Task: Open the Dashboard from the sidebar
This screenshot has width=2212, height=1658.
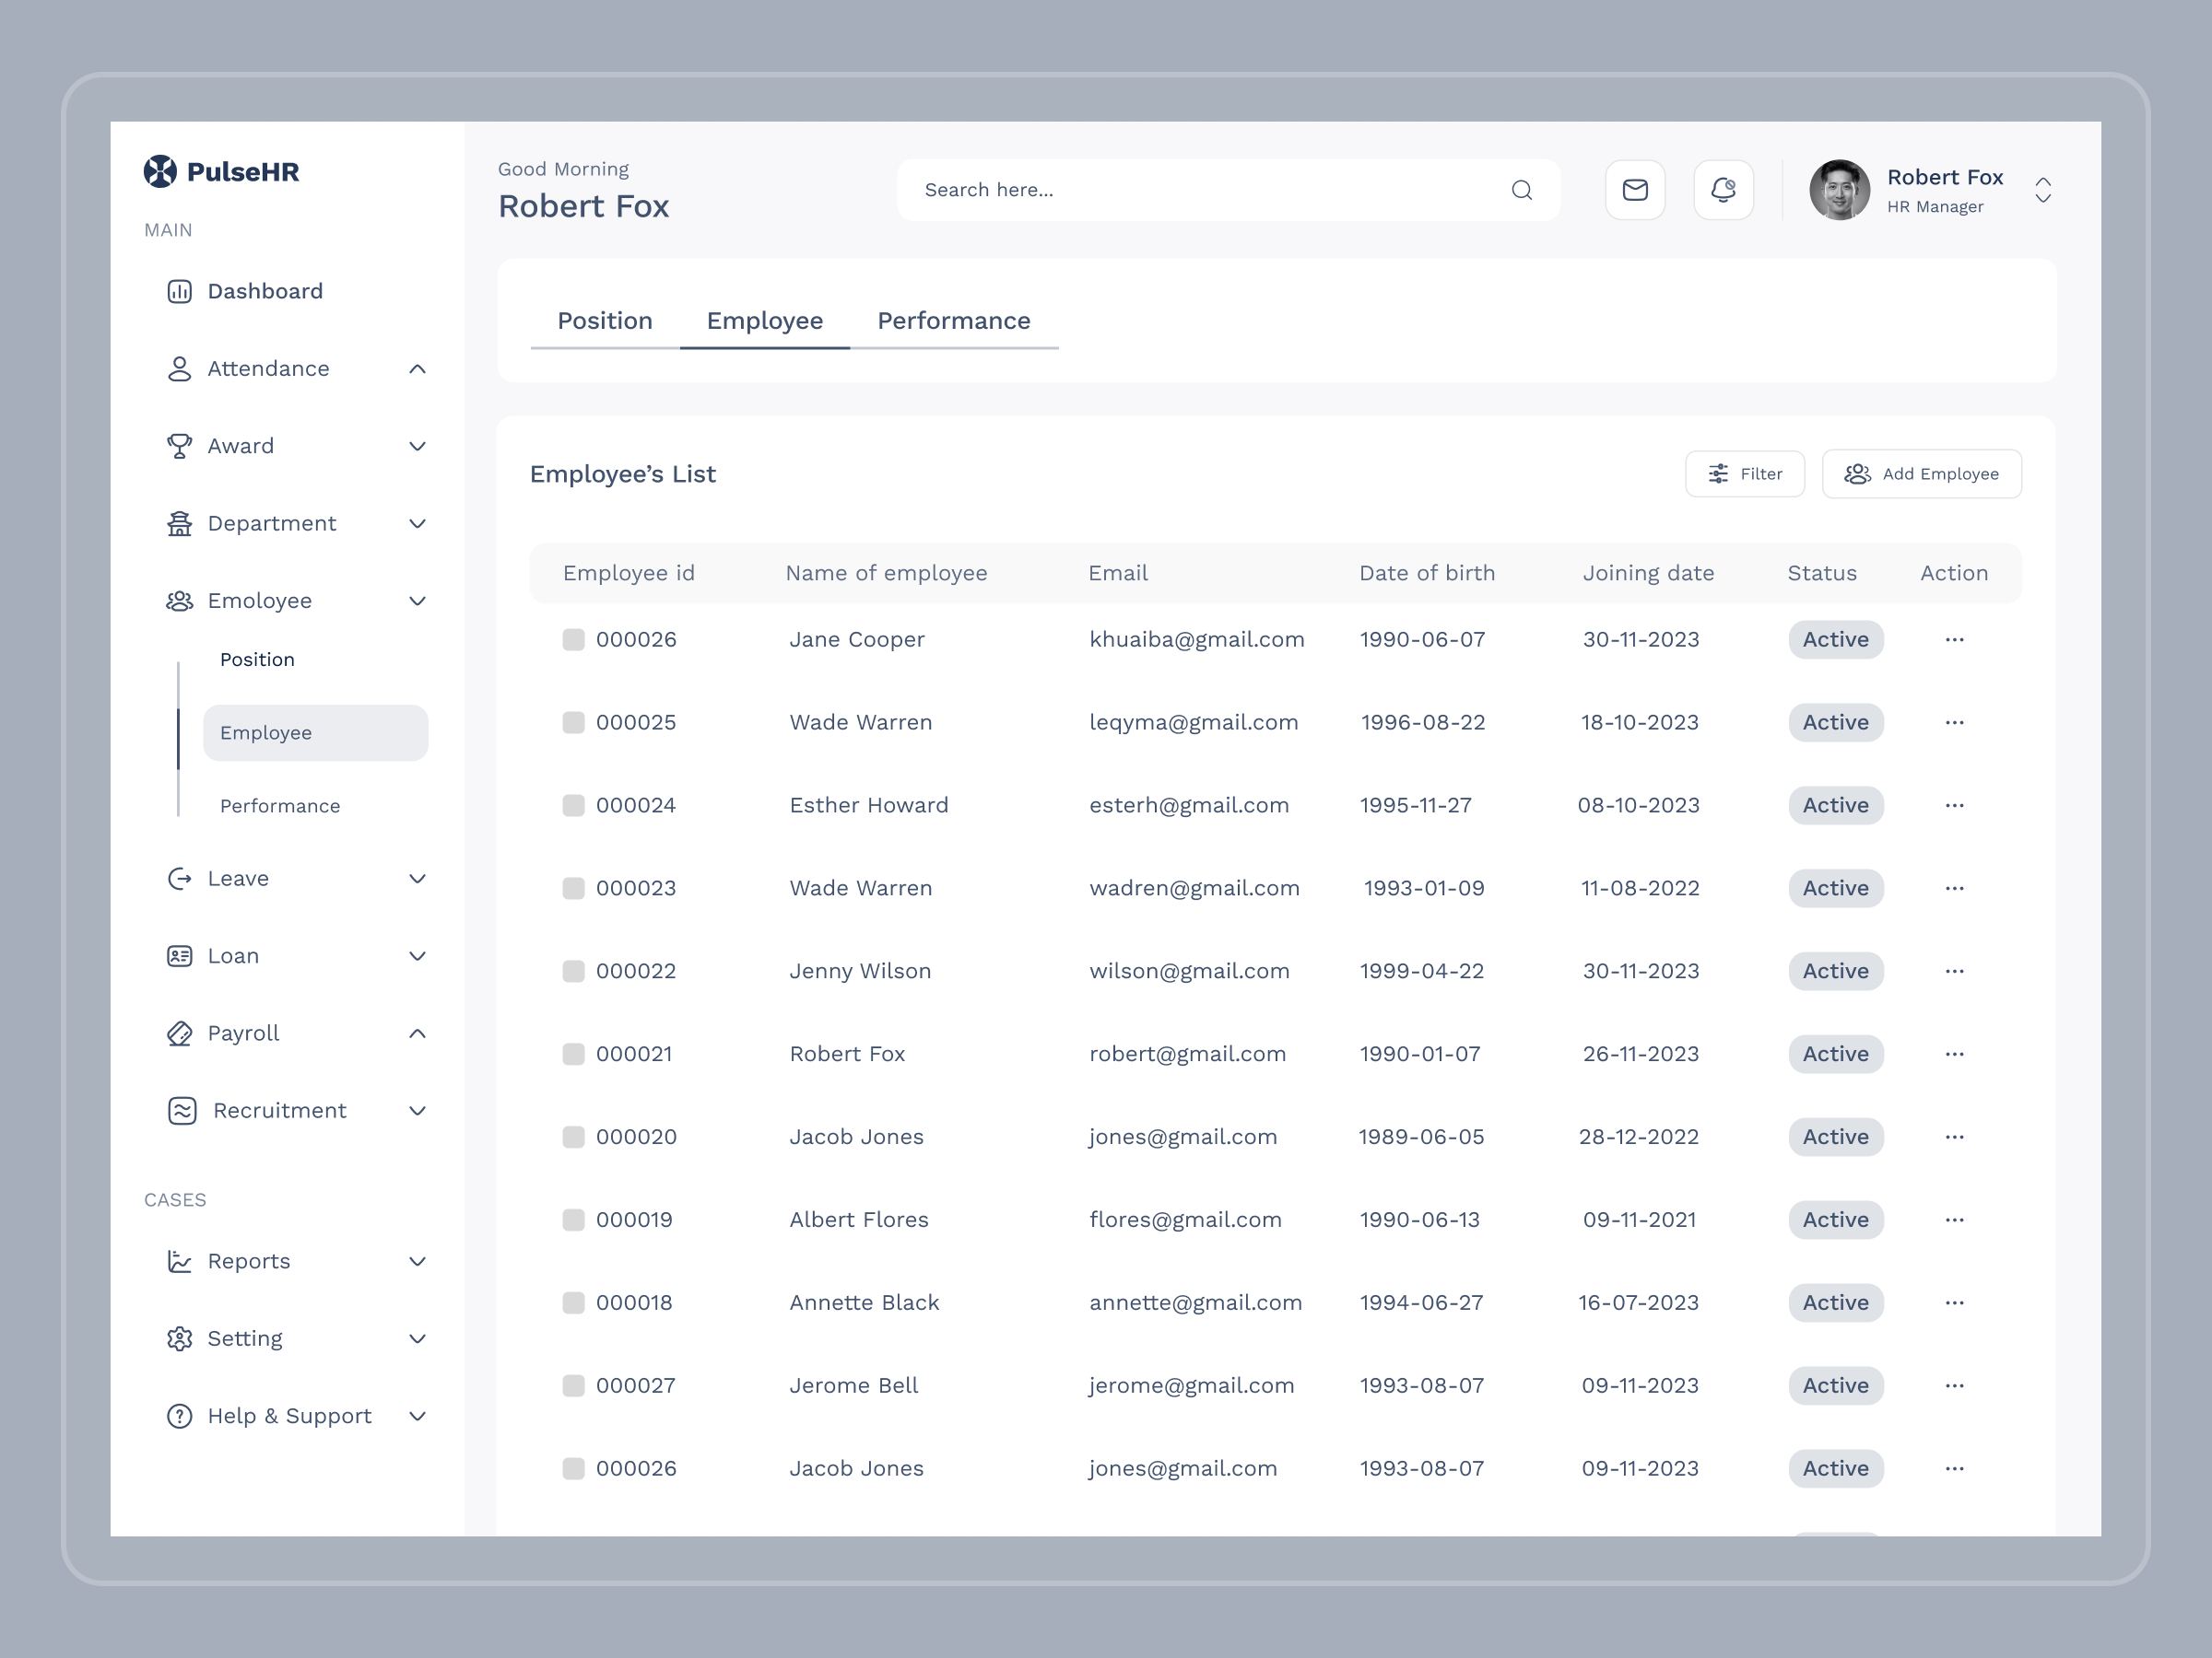Action: click(x=264, y=291)
